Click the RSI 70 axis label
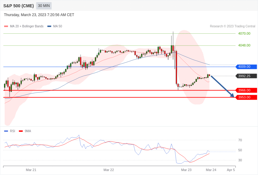The height and width of the screenshot is (175, 258). tap(240, 140)
